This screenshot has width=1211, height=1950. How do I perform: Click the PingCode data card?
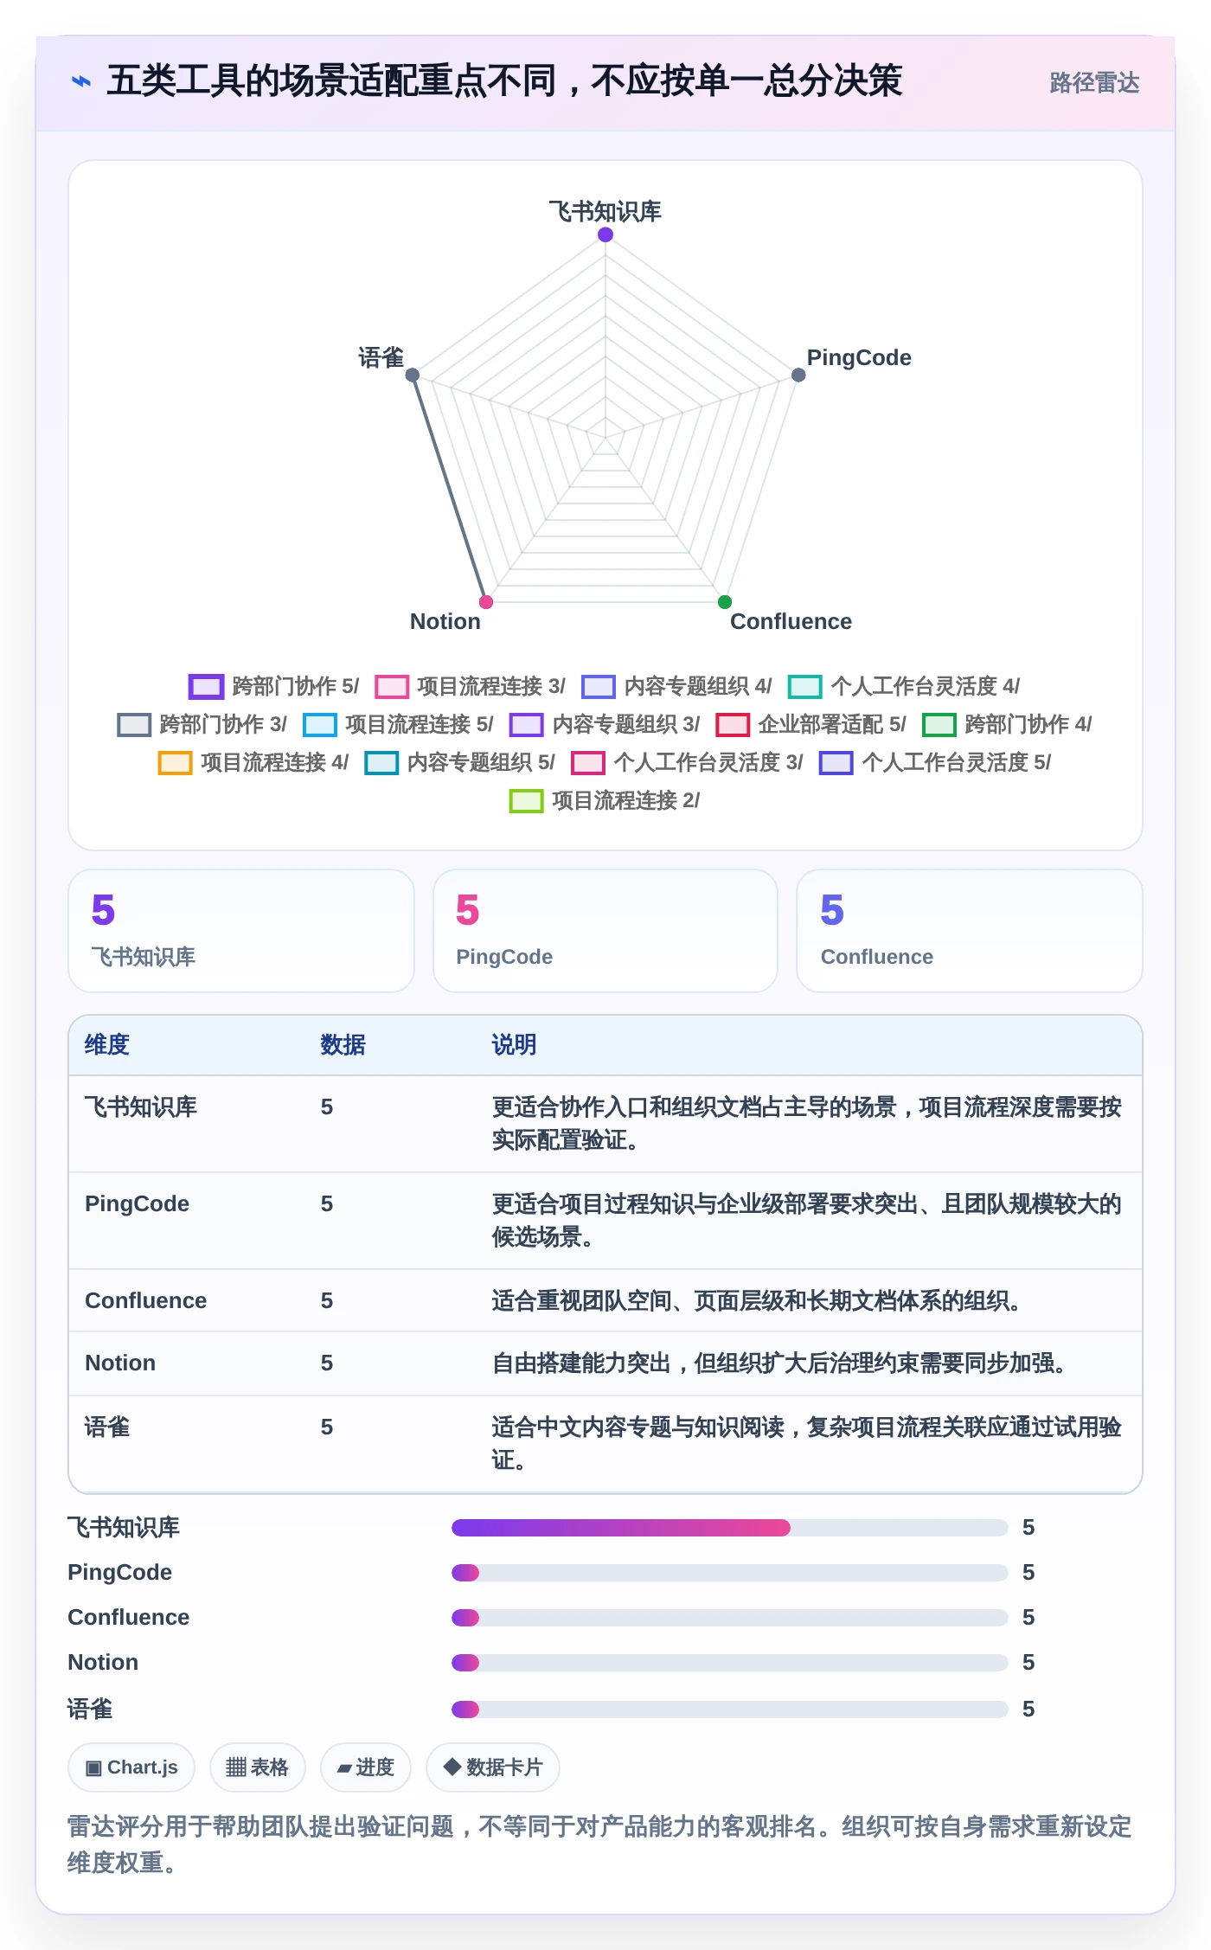click(x=605, y=931)
